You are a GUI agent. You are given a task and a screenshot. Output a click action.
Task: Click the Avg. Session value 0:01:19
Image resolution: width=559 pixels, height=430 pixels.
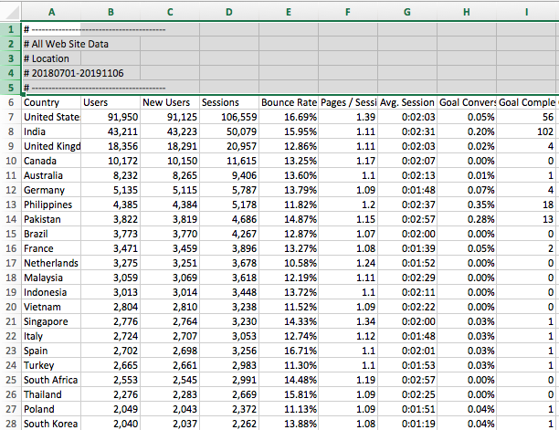click(407, 424)
